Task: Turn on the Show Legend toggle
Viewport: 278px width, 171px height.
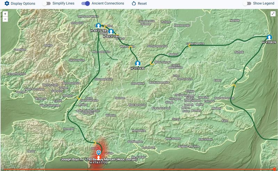Action: click(247, 3)
